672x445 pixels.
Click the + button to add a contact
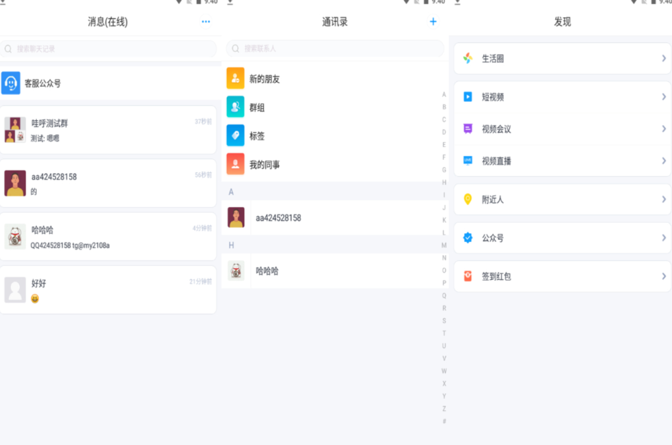pyautogui.click(x=433, y=21)
